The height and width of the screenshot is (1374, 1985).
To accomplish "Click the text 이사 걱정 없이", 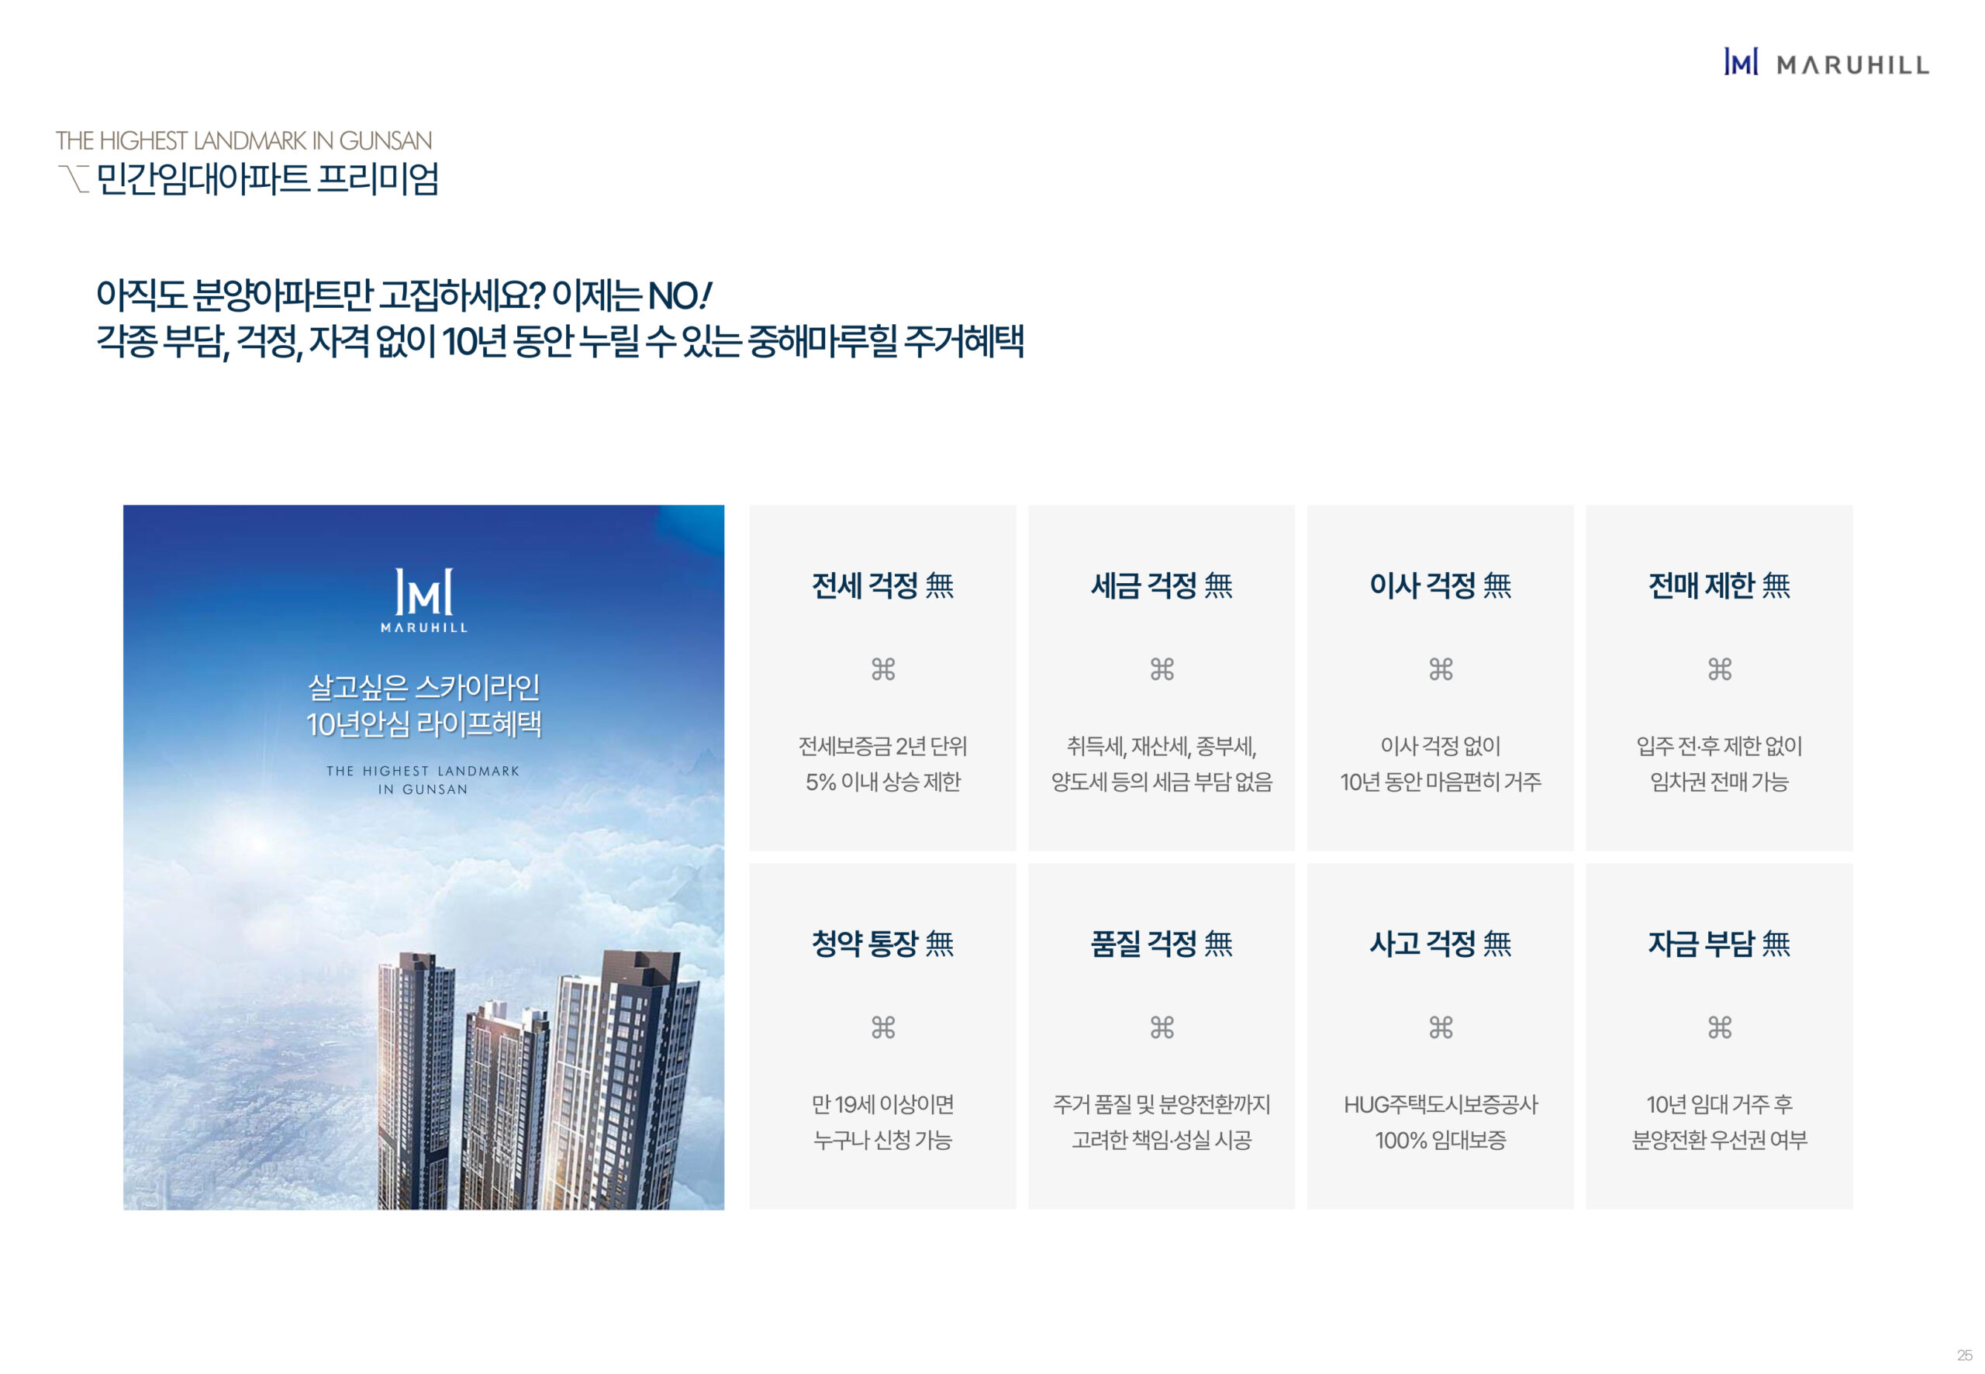I will click(1440, 745).
